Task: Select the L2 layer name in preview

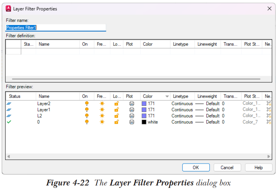Action: pyautogui.click(x=39, y=116)
